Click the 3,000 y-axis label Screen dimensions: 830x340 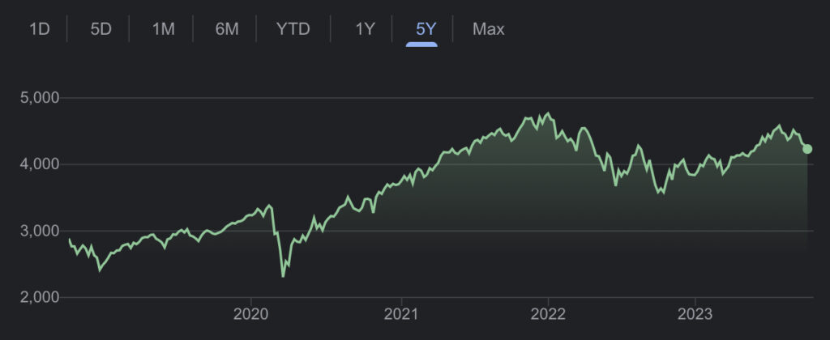pos(40,231)
